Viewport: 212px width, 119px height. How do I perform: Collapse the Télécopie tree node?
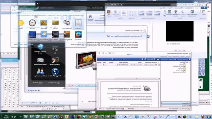[189, 62]
